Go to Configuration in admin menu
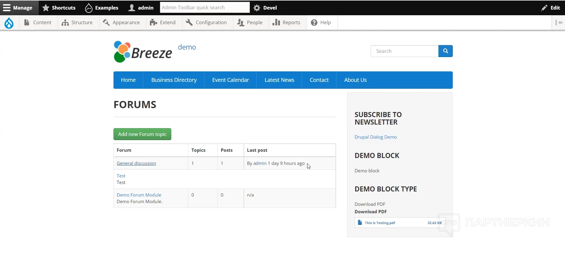The image size is (565, 253). pyautogui.click(x=206, y=23)
